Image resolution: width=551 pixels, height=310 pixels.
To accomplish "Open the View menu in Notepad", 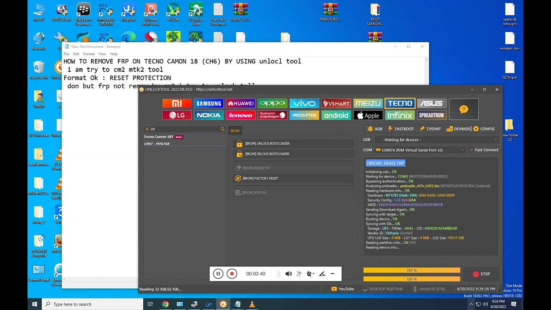I will pos(102,54).
